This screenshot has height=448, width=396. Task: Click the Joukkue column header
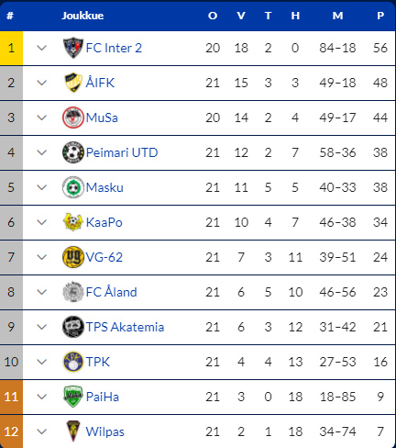pos(82,16)
